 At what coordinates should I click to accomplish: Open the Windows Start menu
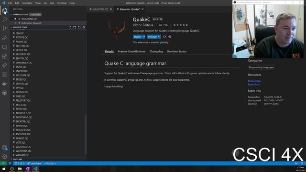4,169
